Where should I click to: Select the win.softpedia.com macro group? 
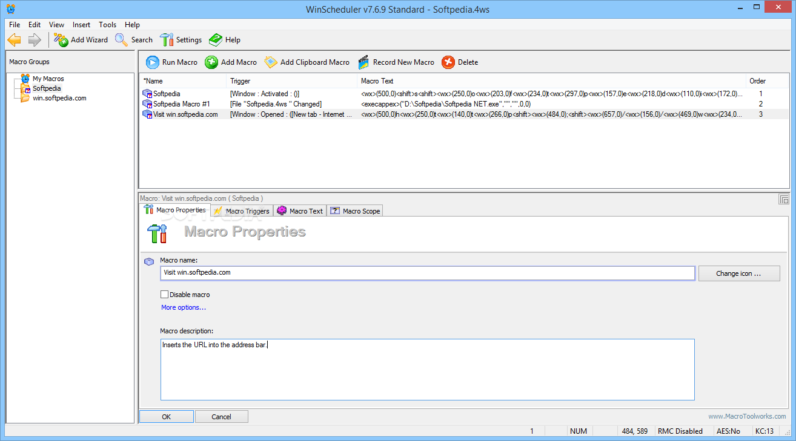[x=59, y=98]
